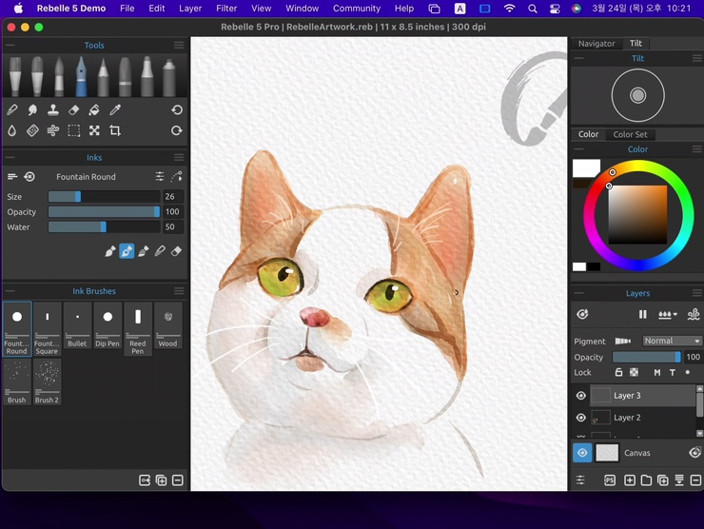Click the Water slider in Inks panel

(104, 227)
